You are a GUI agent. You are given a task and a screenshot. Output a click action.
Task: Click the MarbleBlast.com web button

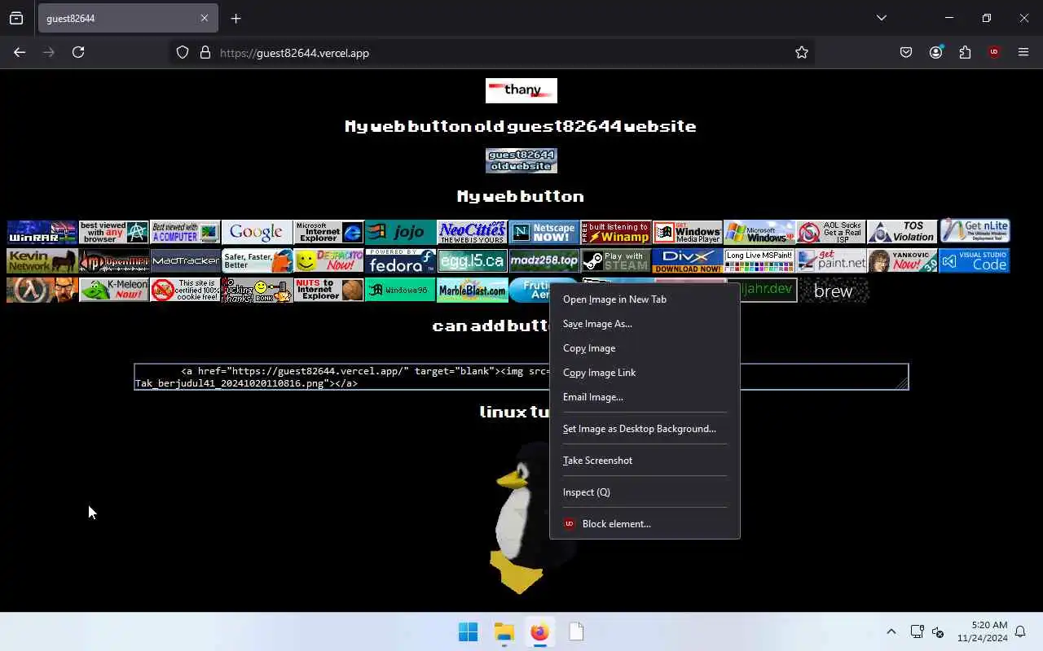tap(472, 291)
